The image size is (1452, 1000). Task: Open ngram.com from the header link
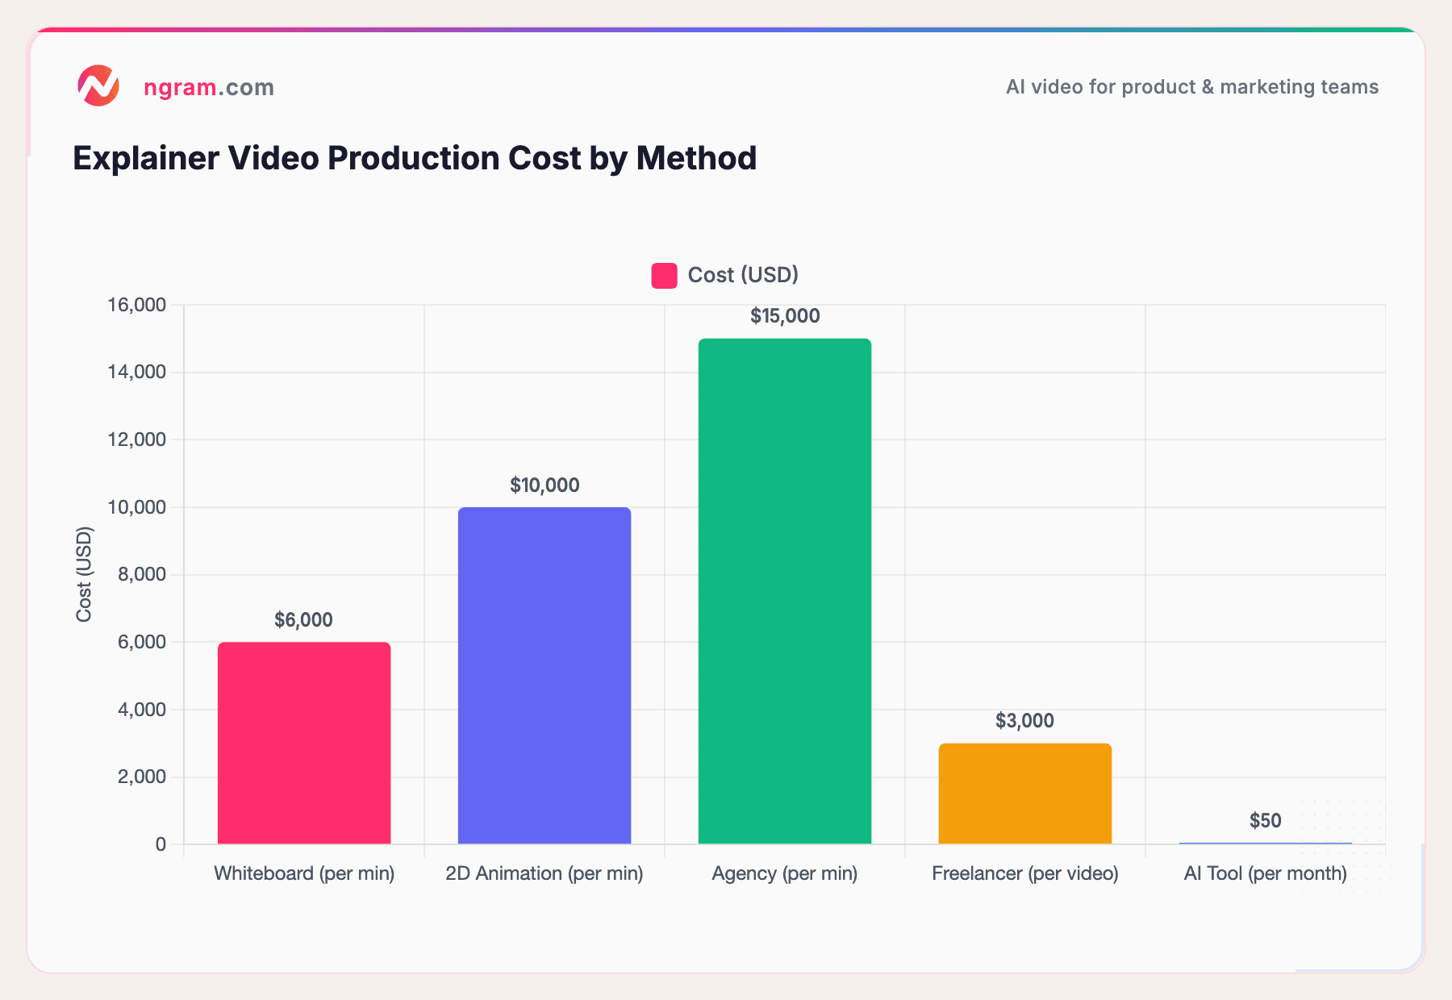tap(208, 87)
